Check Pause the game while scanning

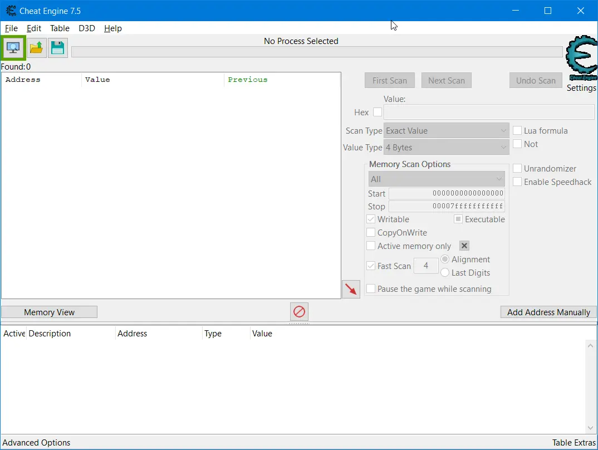pos(371,288)
